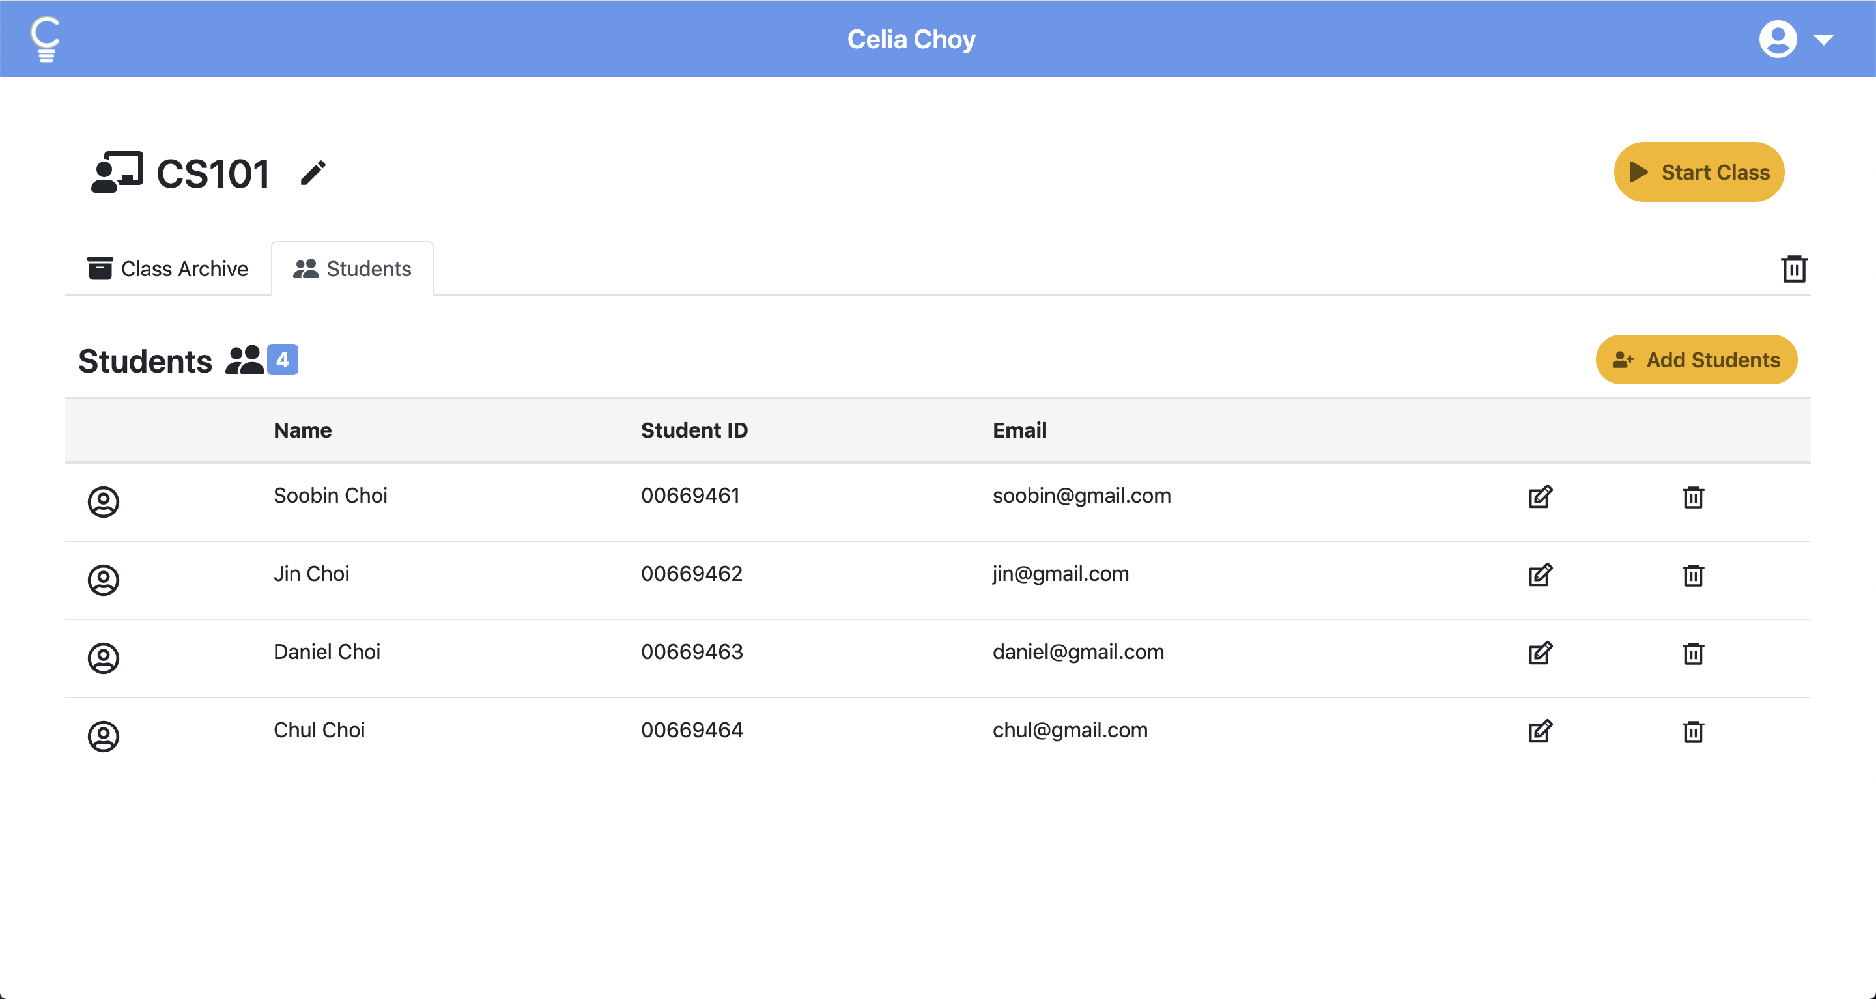Click Soobin Choi's avatar icon
The width and height of the screenshot is (1876, 999).
tap(104, 501)
